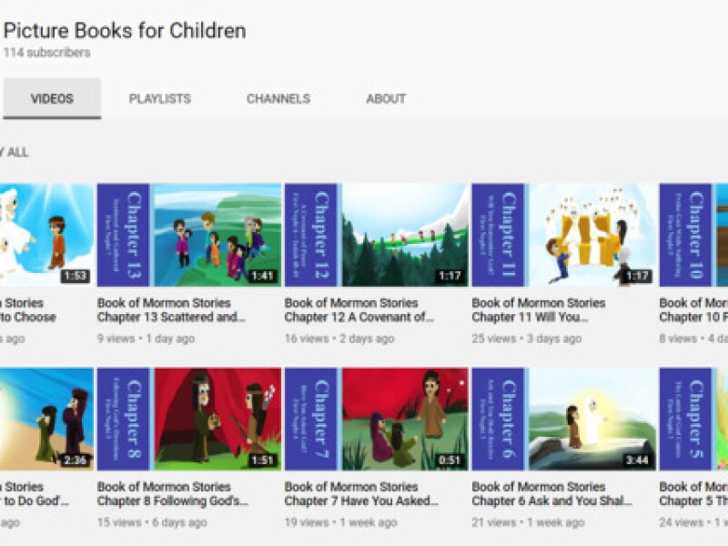Viewport: 728px width, 546px height.
Task: Open the partially visible Chapter 10 thumbnail
Action: click(693, 235)
